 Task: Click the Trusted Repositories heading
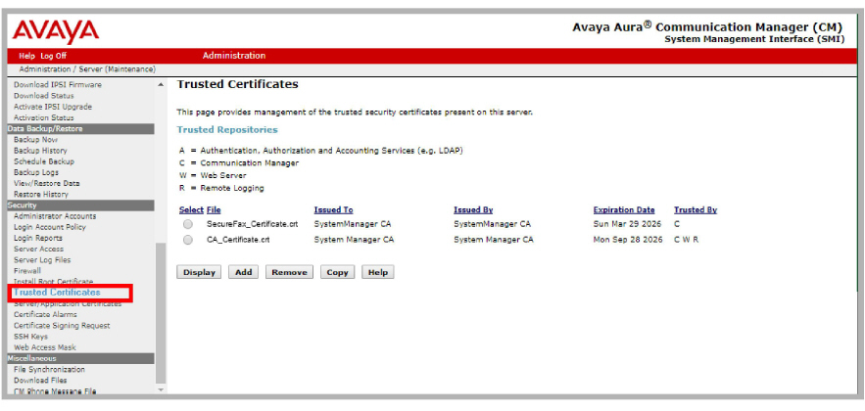pyautogui.click(x=227, y=130)
